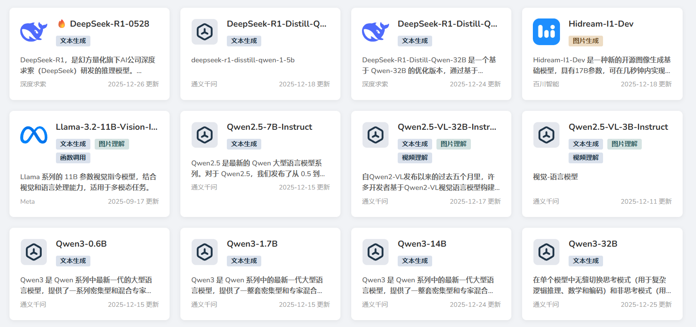Select the 图片理解 tag on the Llama-3.2-11B-Vision card
Screen dimensions: 696x327
112,144
